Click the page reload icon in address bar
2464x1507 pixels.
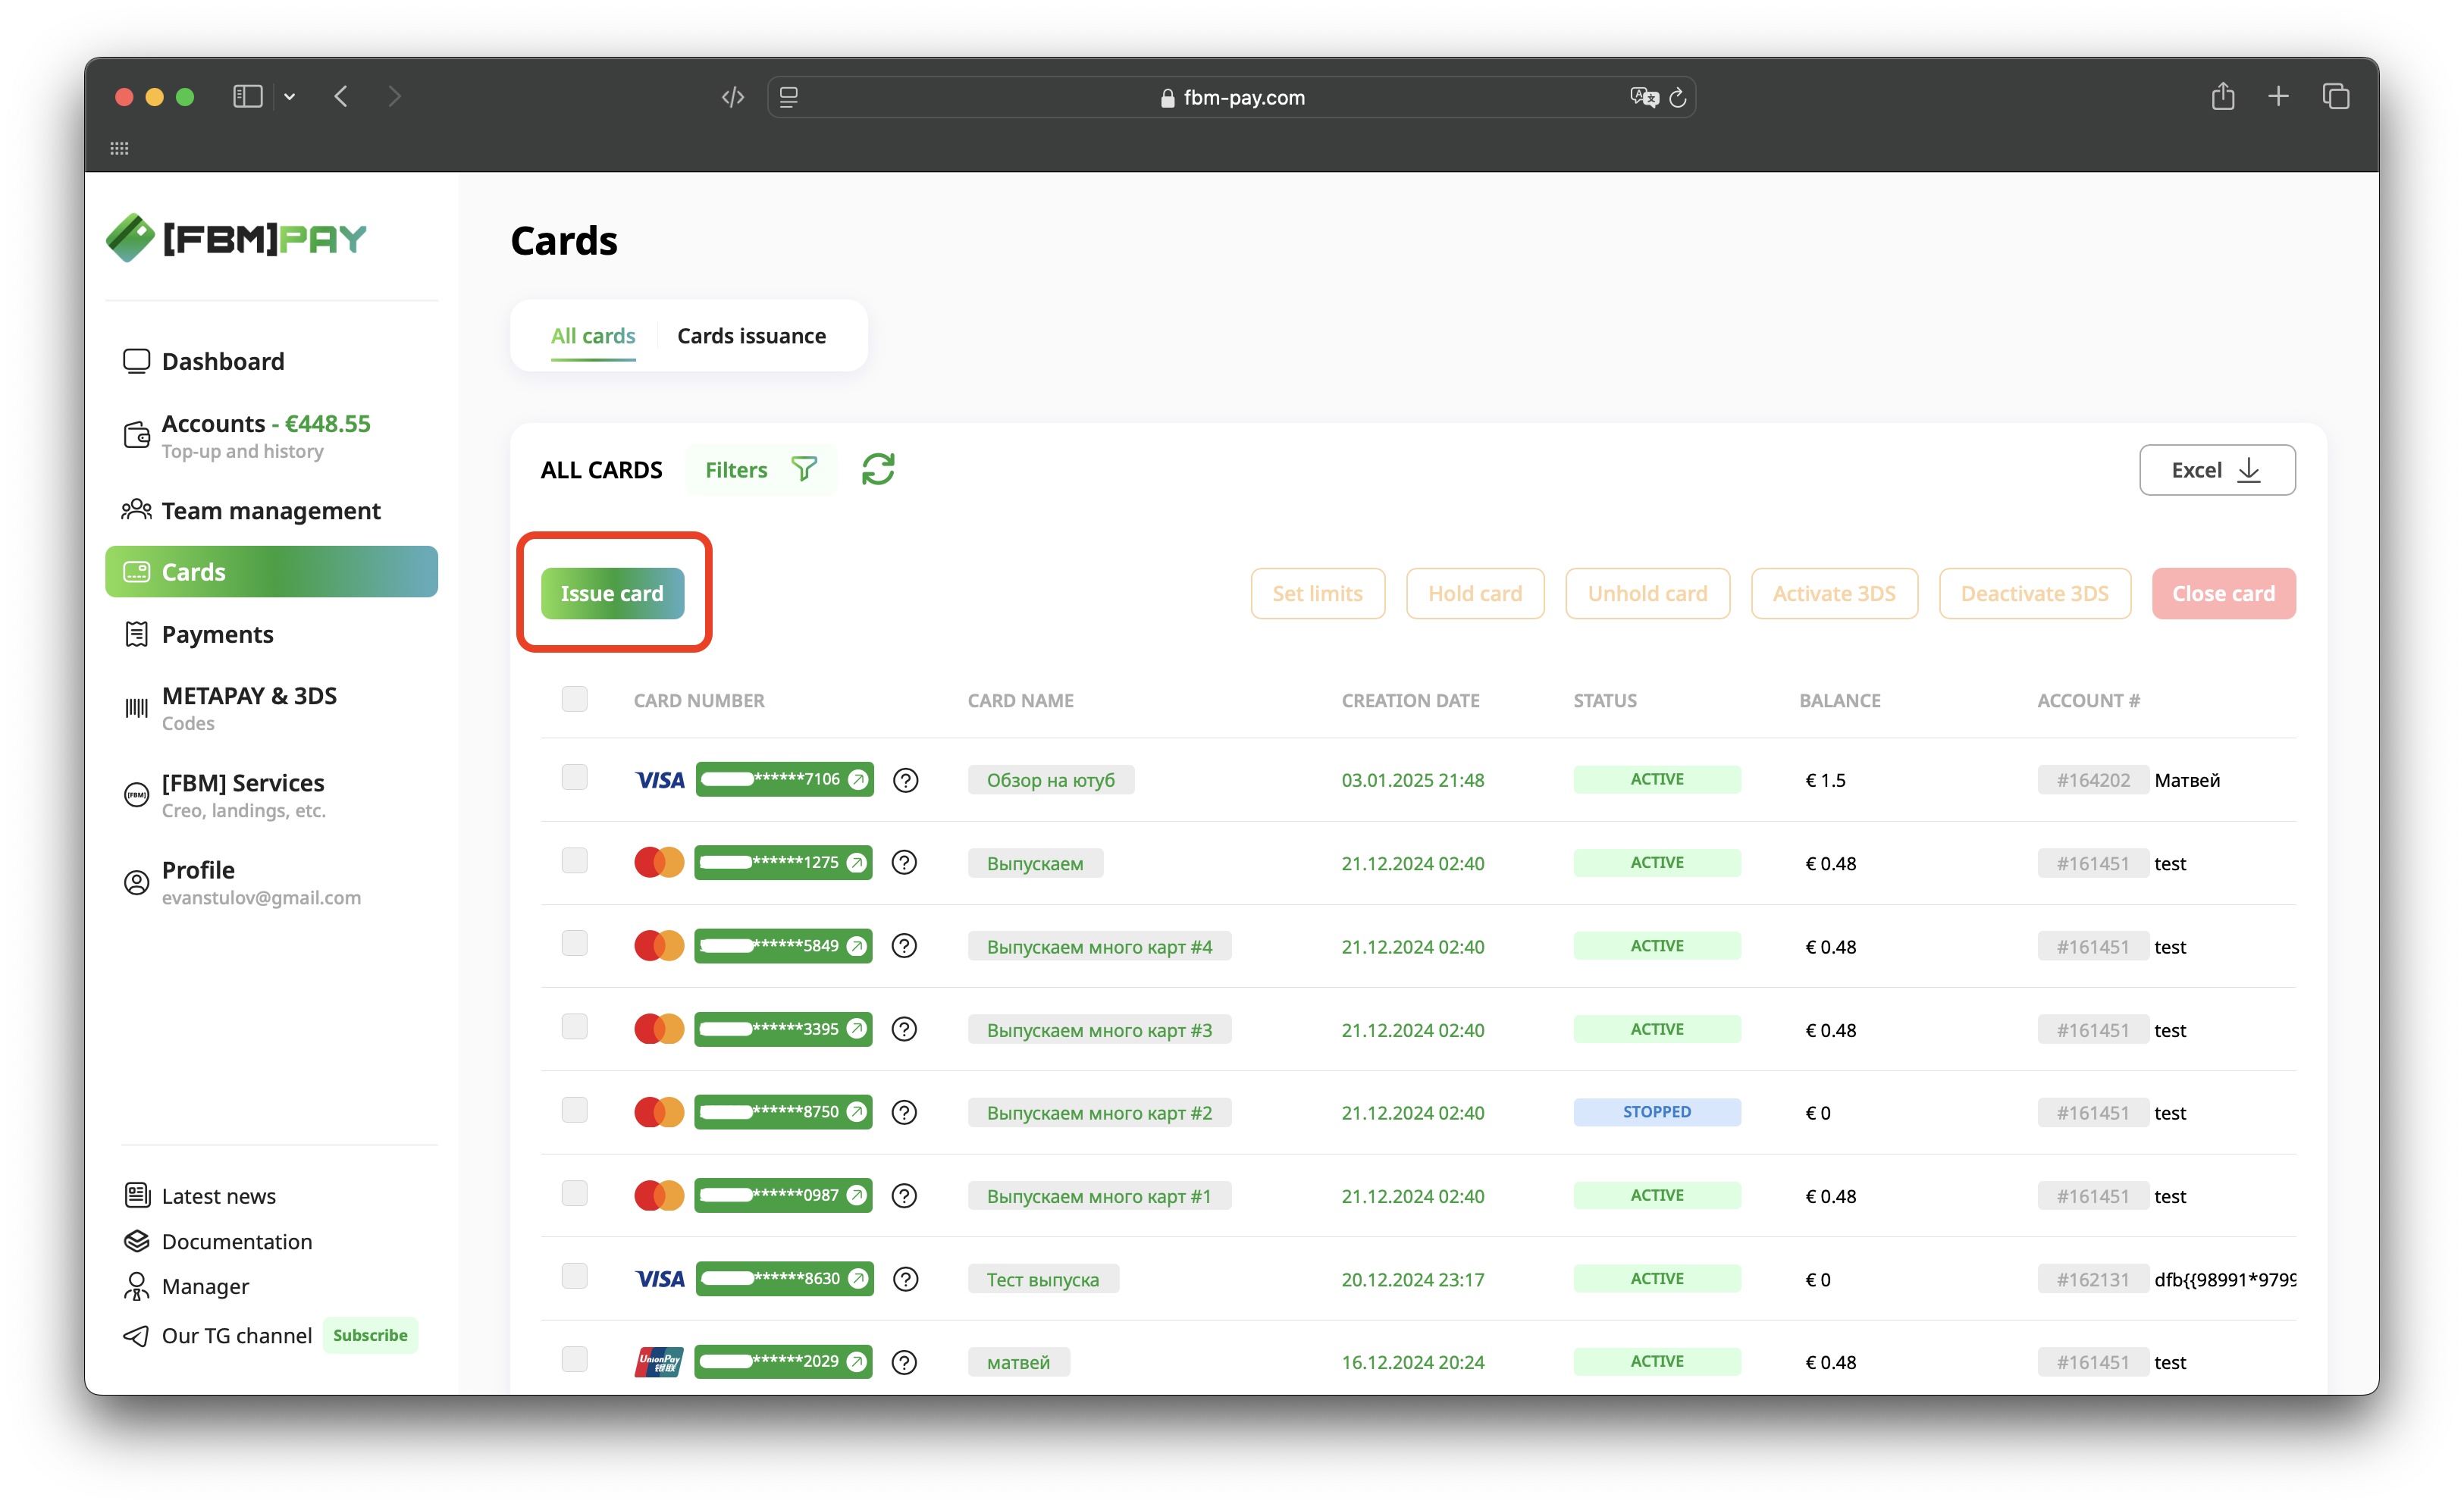[x=1677, y=97]
